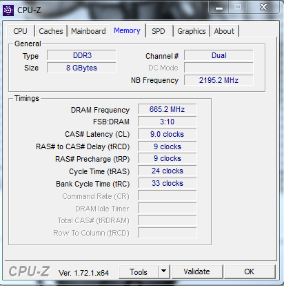This screenshot has width=284, height=286.
Task: Click the Validate button
Action: click(x=196, y=271)
